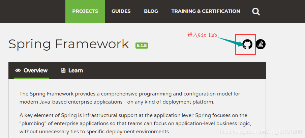Open TRAINING & CERTIFICATION menu item

tap(206, 11)
